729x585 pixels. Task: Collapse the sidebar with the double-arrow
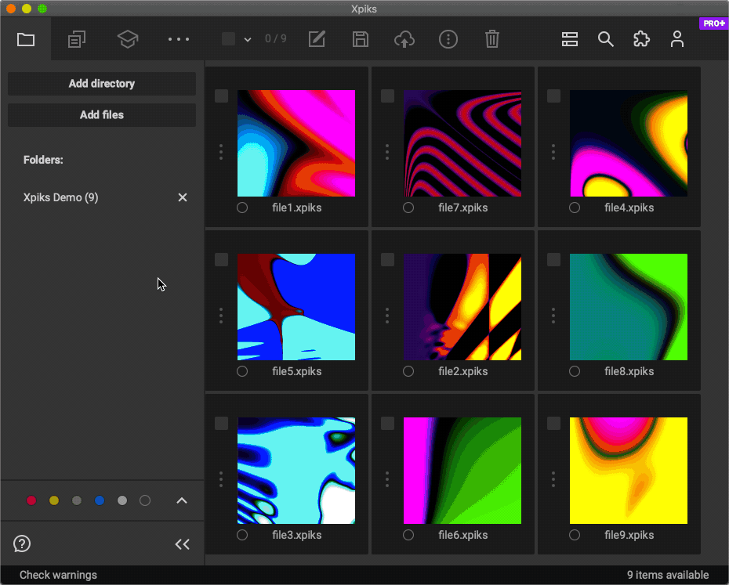(x=182, y=543)
